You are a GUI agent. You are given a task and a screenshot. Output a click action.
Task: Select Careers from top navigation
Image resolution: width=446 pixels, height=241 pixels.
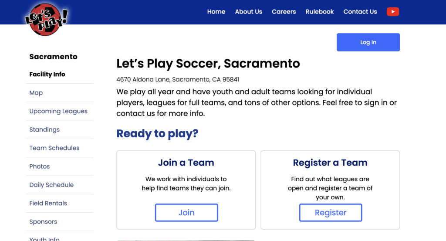[x=284, y=12]
